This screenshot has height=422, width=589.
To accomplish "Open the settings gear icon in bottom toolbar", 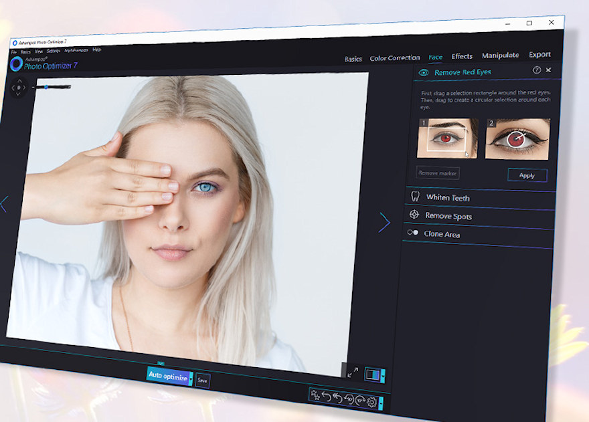I will pyautogui.click(x=371, y=403).
